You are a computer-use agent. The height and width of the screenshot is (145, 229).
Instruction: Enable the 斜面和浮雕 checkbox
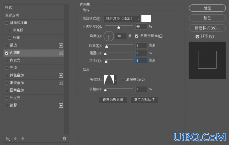coord(6,23)
